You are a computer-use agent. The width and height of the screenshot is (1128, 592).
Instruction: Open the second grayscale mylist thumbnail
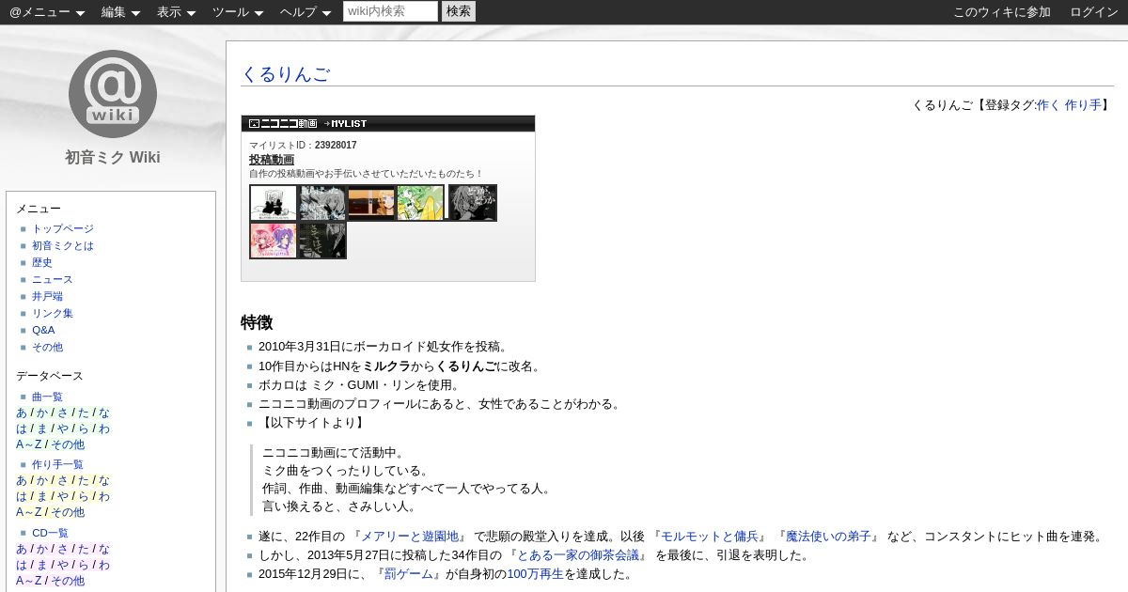322,203
